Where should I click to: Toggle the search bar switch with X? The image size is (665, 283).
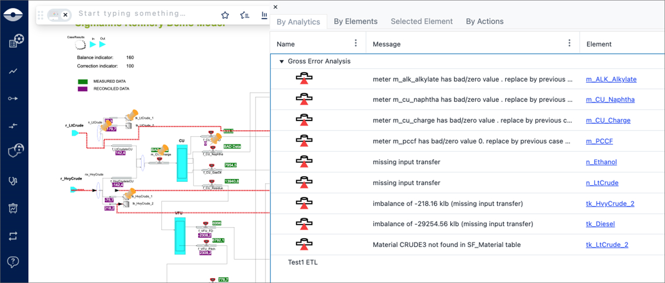click(60, 15)
